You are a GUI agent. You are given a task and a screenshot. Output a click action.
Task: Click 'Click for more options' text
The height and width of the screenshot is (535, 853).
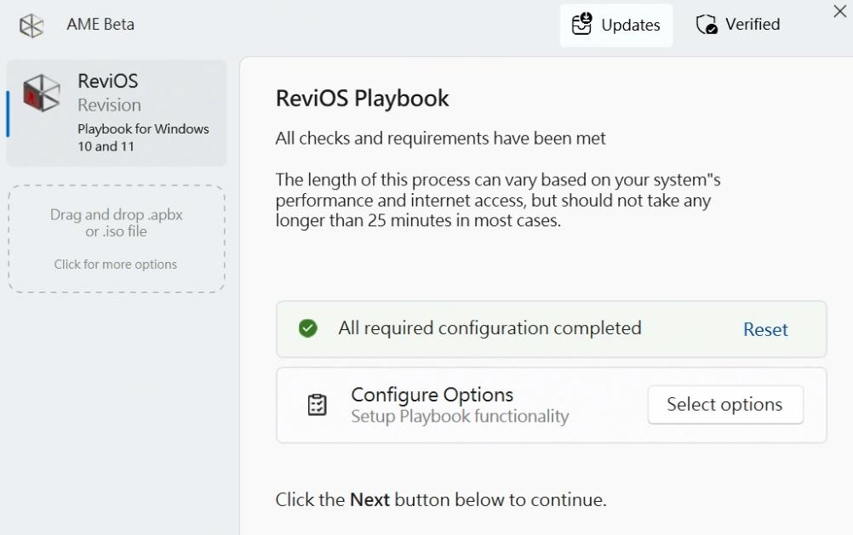pyautogui.click(x=116, y=265)
